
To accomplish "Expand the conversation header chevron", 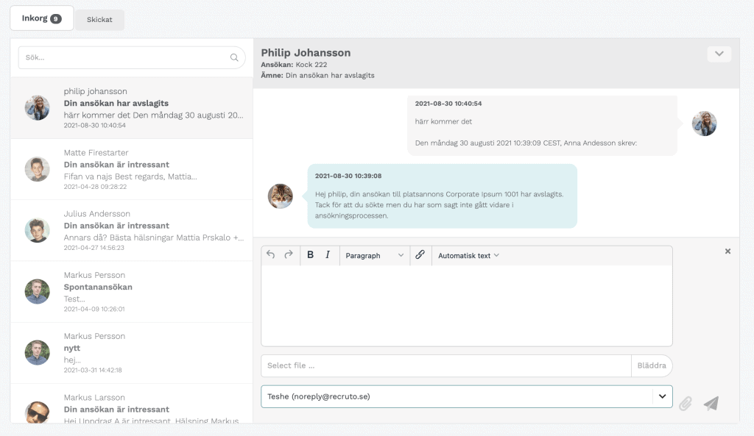I will (719, 54).
